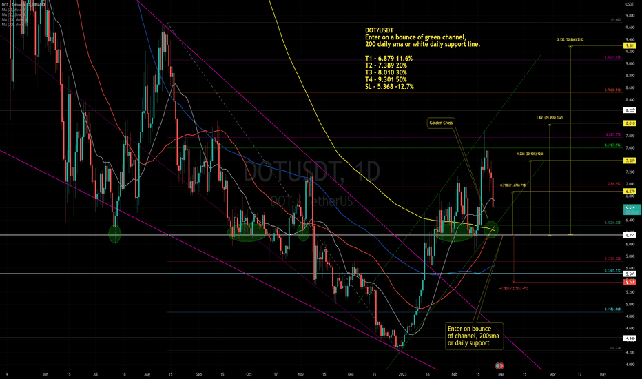Click the 0.886(9.058) Fibonacci level label
This screenshot has height=379, width=642.
613,57
